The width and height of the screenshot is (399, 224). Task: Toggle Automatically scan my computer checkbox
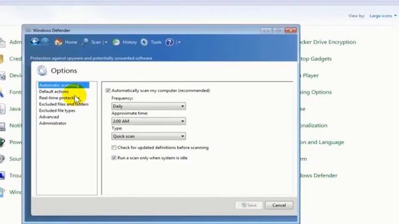click(x=108, y=90)
